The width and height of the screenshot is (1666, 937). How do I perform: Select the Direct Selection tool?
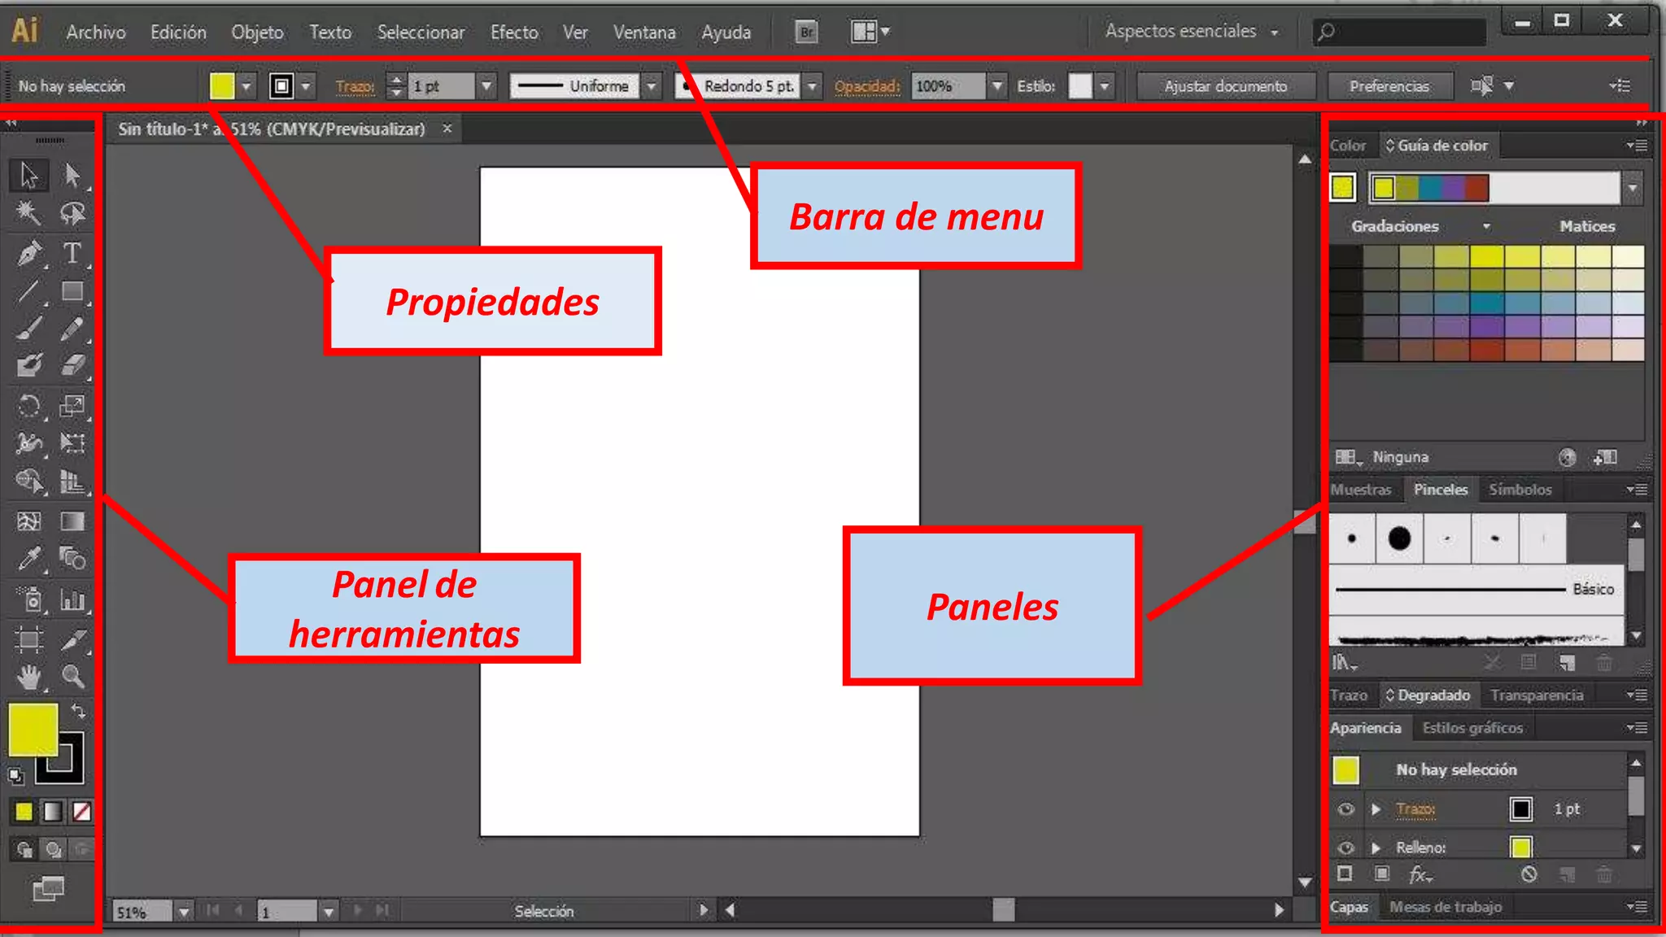click(72, 175)
